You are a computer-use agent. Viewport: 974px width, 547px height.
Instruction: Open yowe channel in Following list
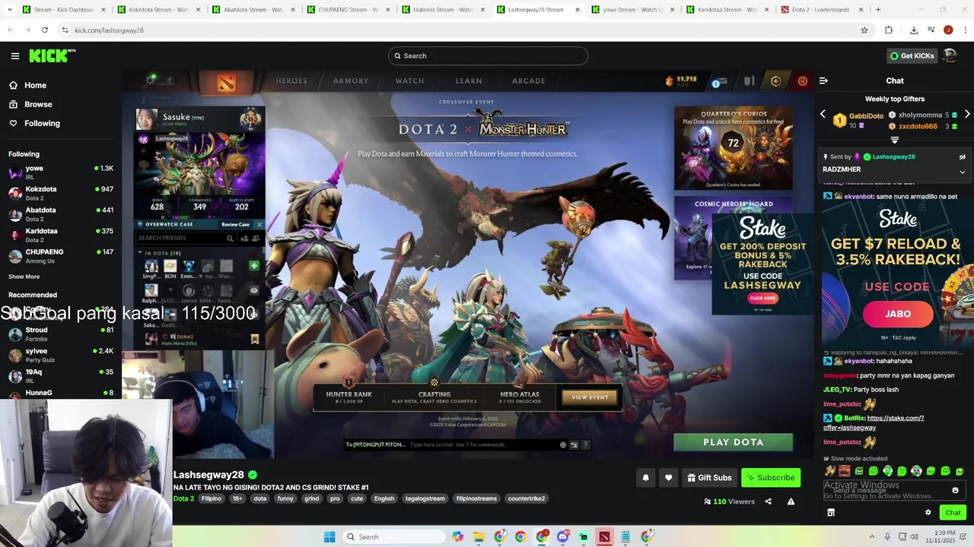coord(61,172)
